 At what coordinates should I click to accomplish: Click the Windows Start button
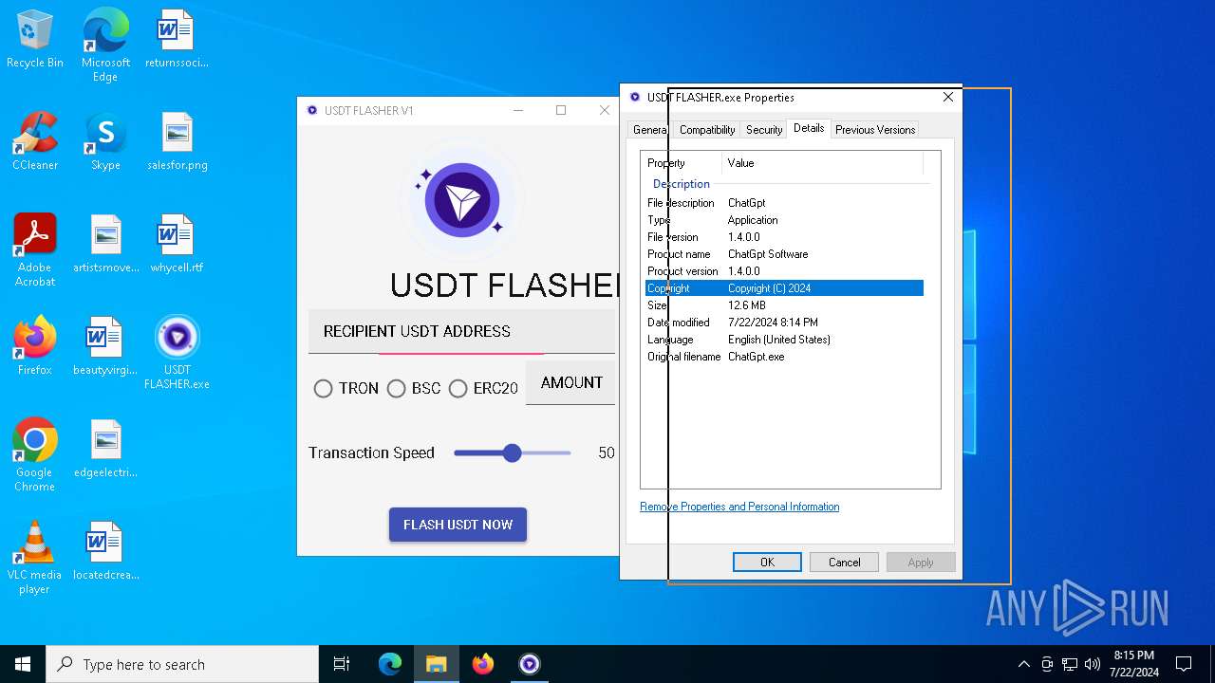23,664
